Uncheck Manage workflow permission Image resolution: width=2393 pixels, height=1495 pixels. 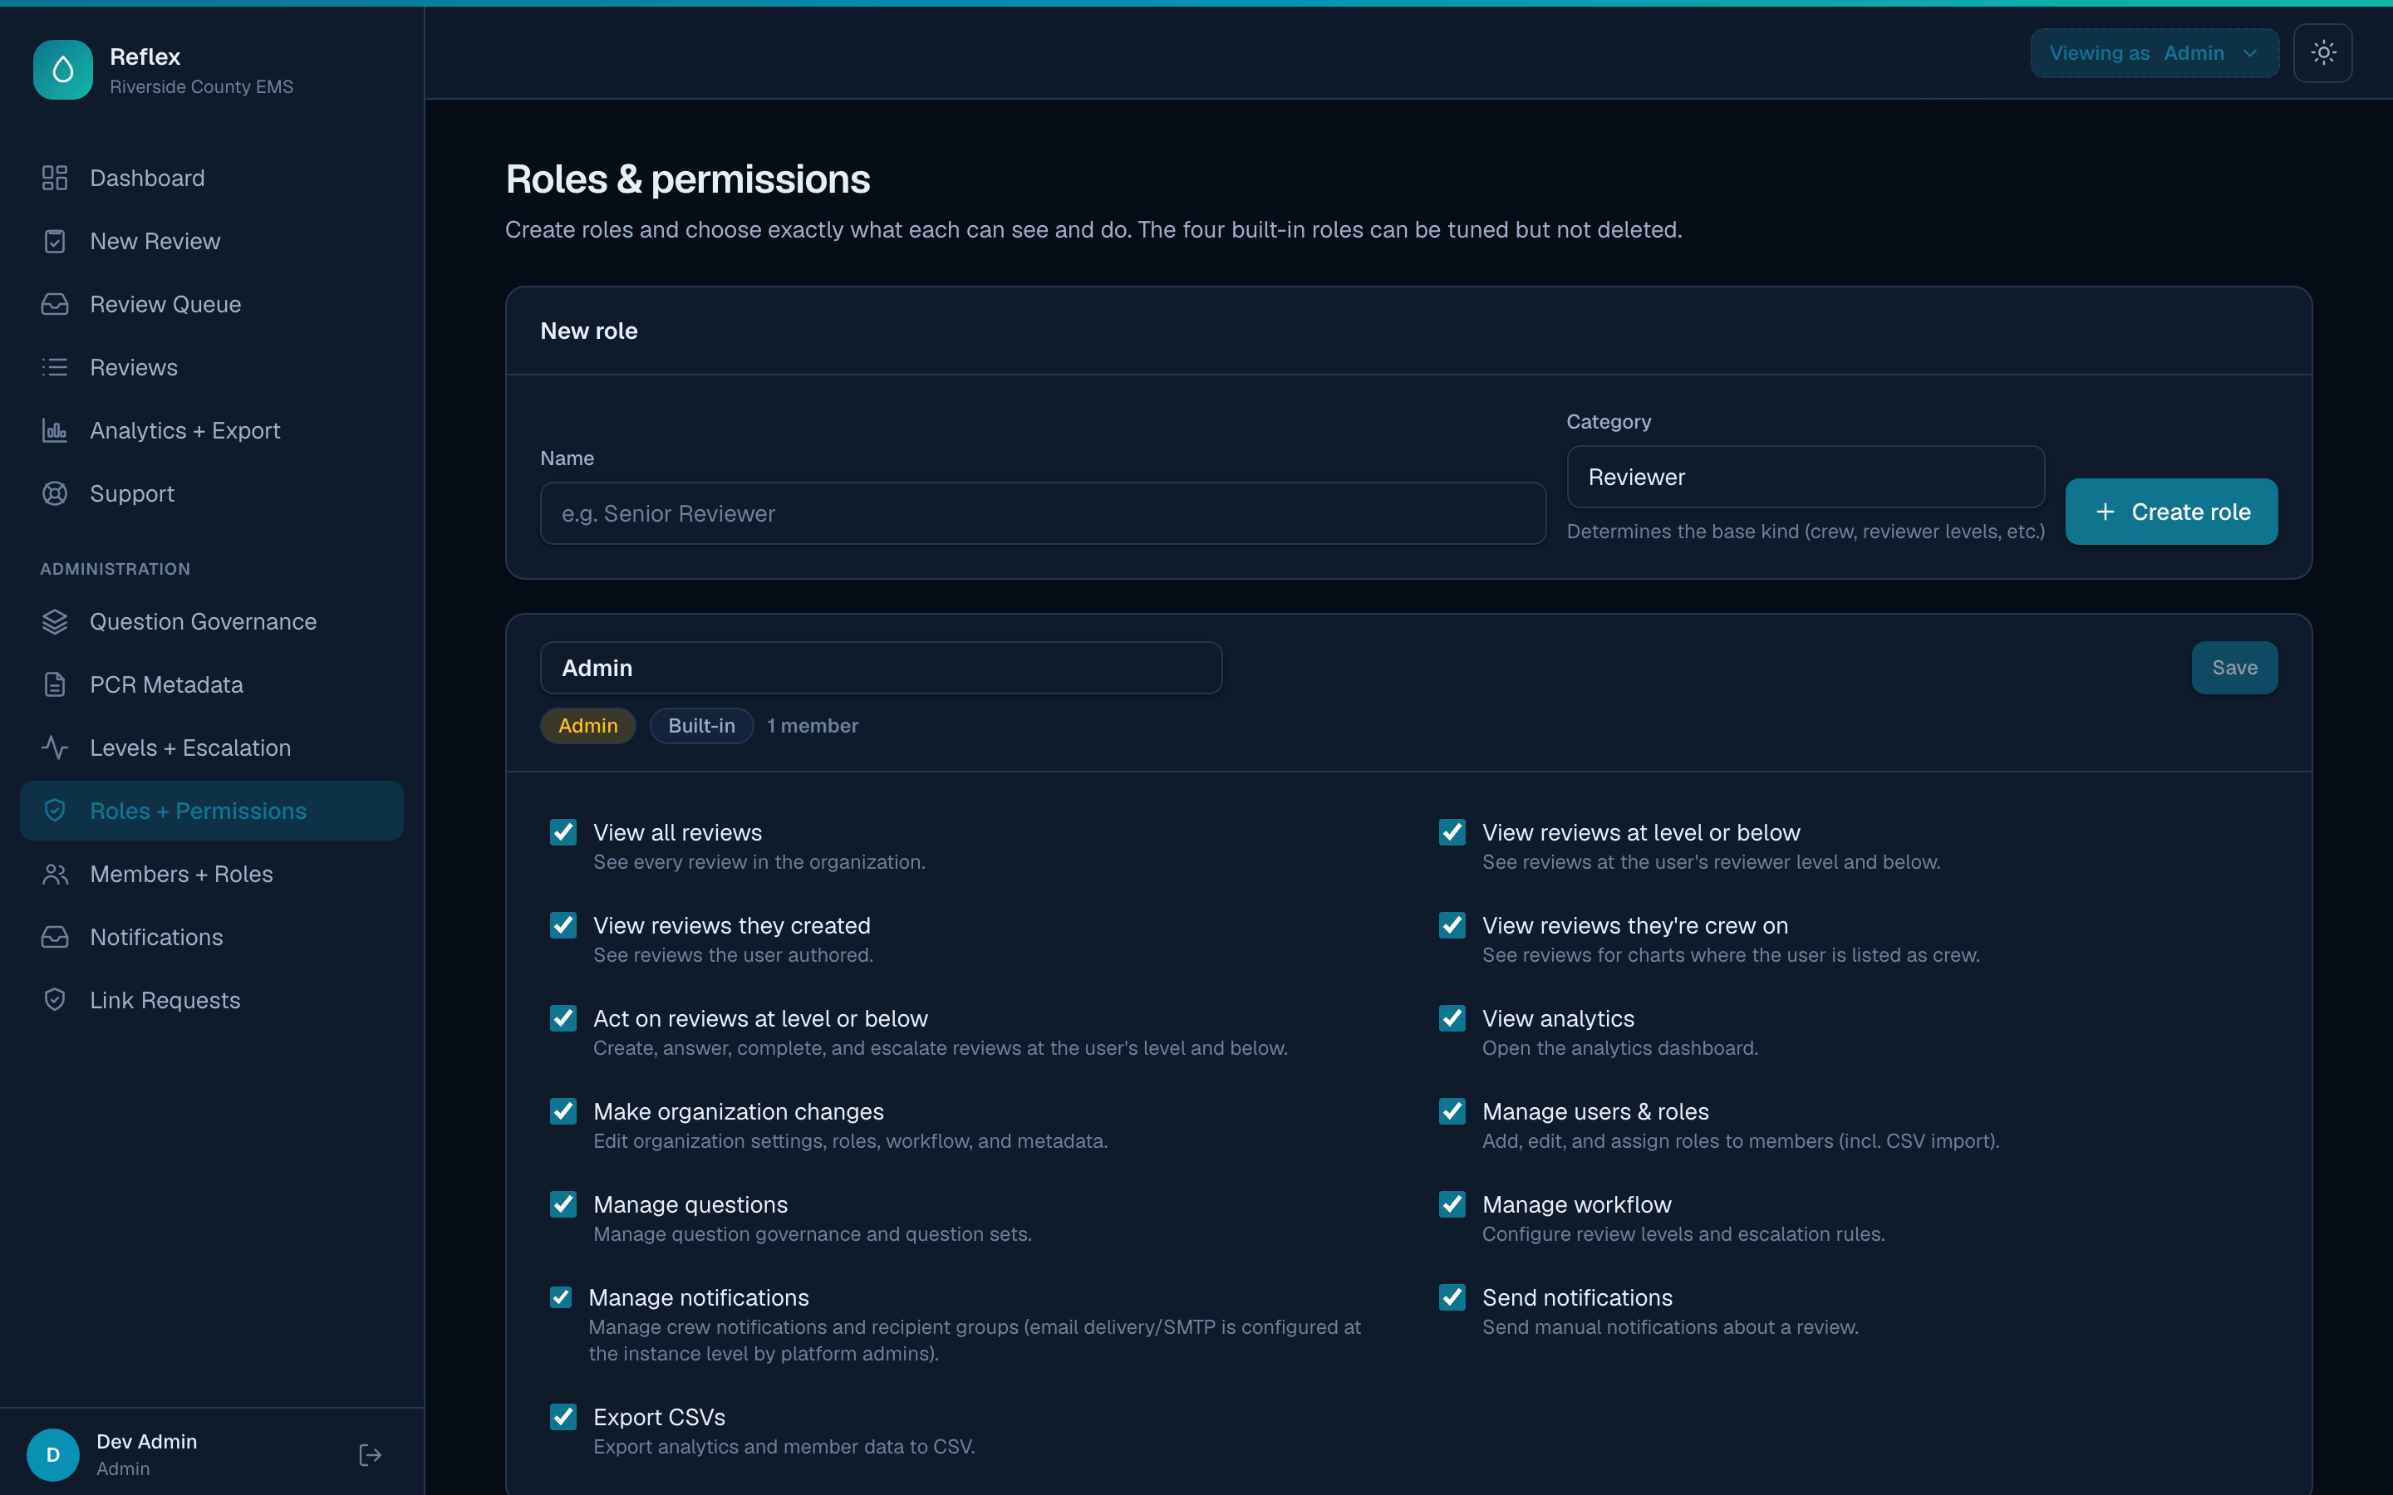coord(1452,1204)
